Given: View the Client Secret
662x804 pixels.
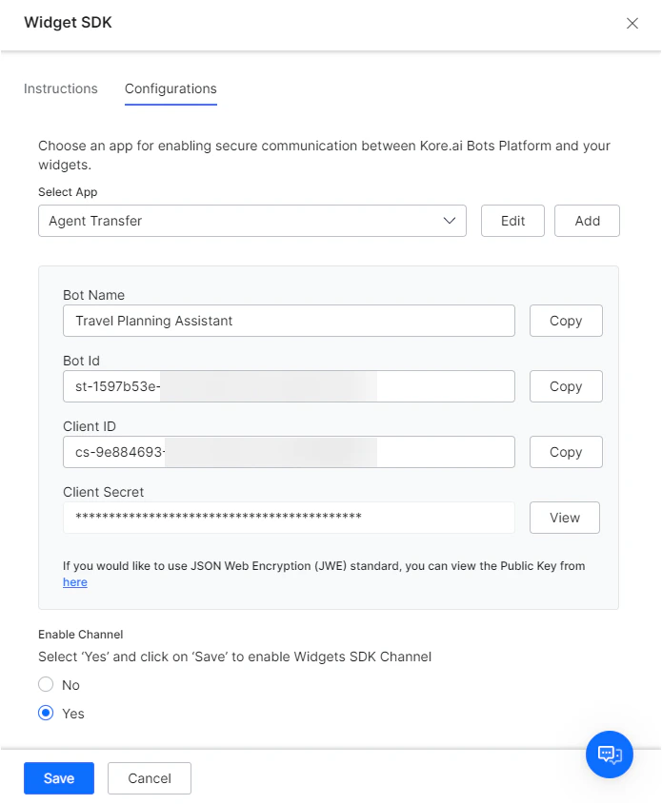Looking at the screenshot, I should coord(565,518).
